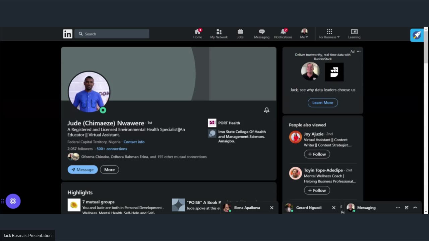This screenshot has width=429, height=241.
Task: Close Elena Apalkova chat
Action: [272, 208]
